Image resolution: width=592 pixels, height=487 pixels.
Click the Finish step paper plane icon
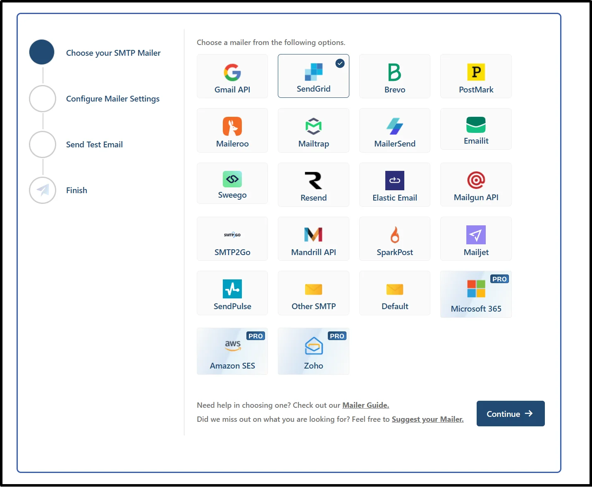tap(43, 190)
